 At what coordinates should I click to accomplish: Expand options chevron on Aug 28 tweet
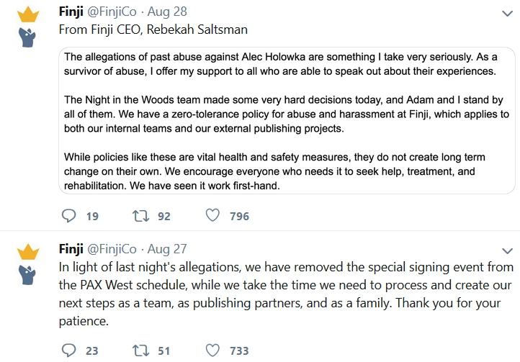[508, 14]
